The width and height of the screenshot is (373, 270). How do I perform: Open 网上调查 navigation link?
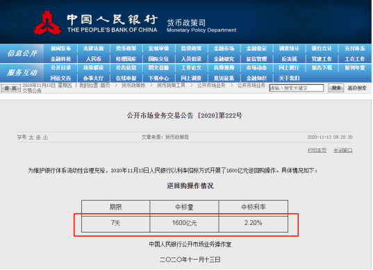tap(191, 78)
